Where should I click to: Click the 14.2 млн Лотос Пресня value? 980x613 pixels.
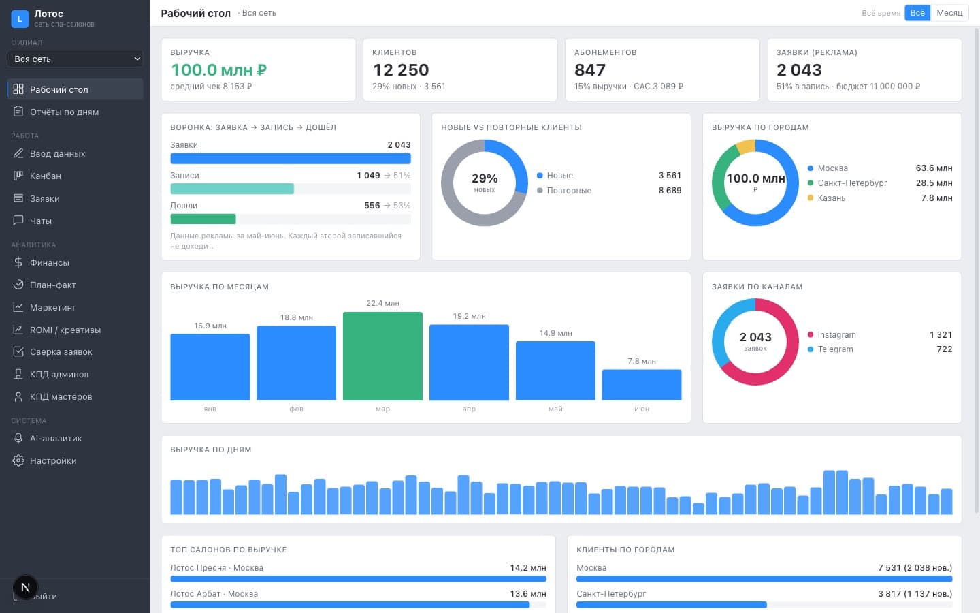click(x=528, y=568)
